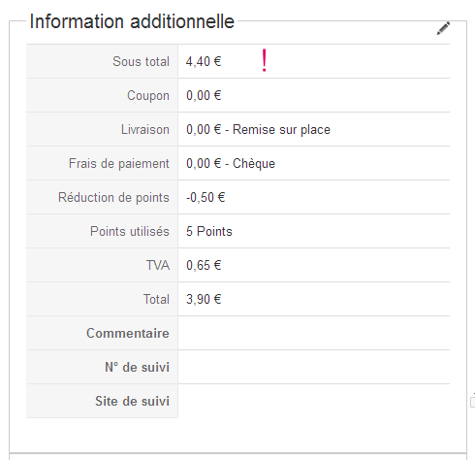The width and height of the screenshot is (475, 460).
Task: Click the pencil edit icon
Action: (443, 28)
